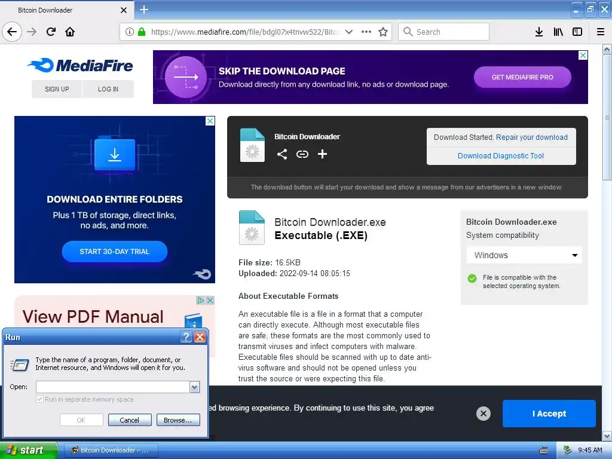The height and width of the screenshot is (459, 612).
Task: Open the browser home page icon
Action: click(x=70, y=32)
